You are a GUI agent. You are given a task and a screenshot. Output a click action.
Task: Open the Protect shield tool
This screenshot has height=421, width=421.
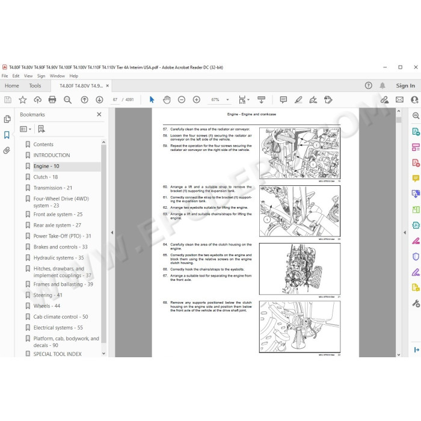click(x=416, y=257)
